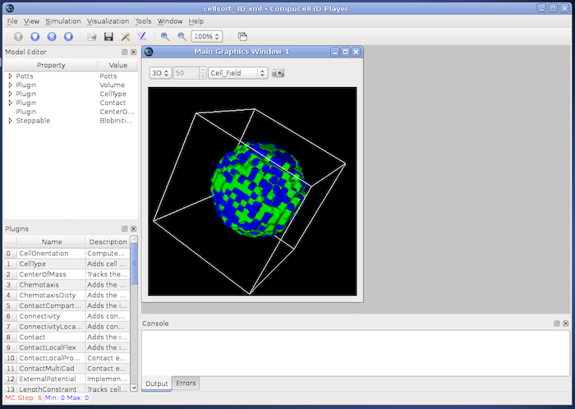Pause the running simulation
This screenshot has height=409, width=575.
pyautogui.click(x=52, y=37)
